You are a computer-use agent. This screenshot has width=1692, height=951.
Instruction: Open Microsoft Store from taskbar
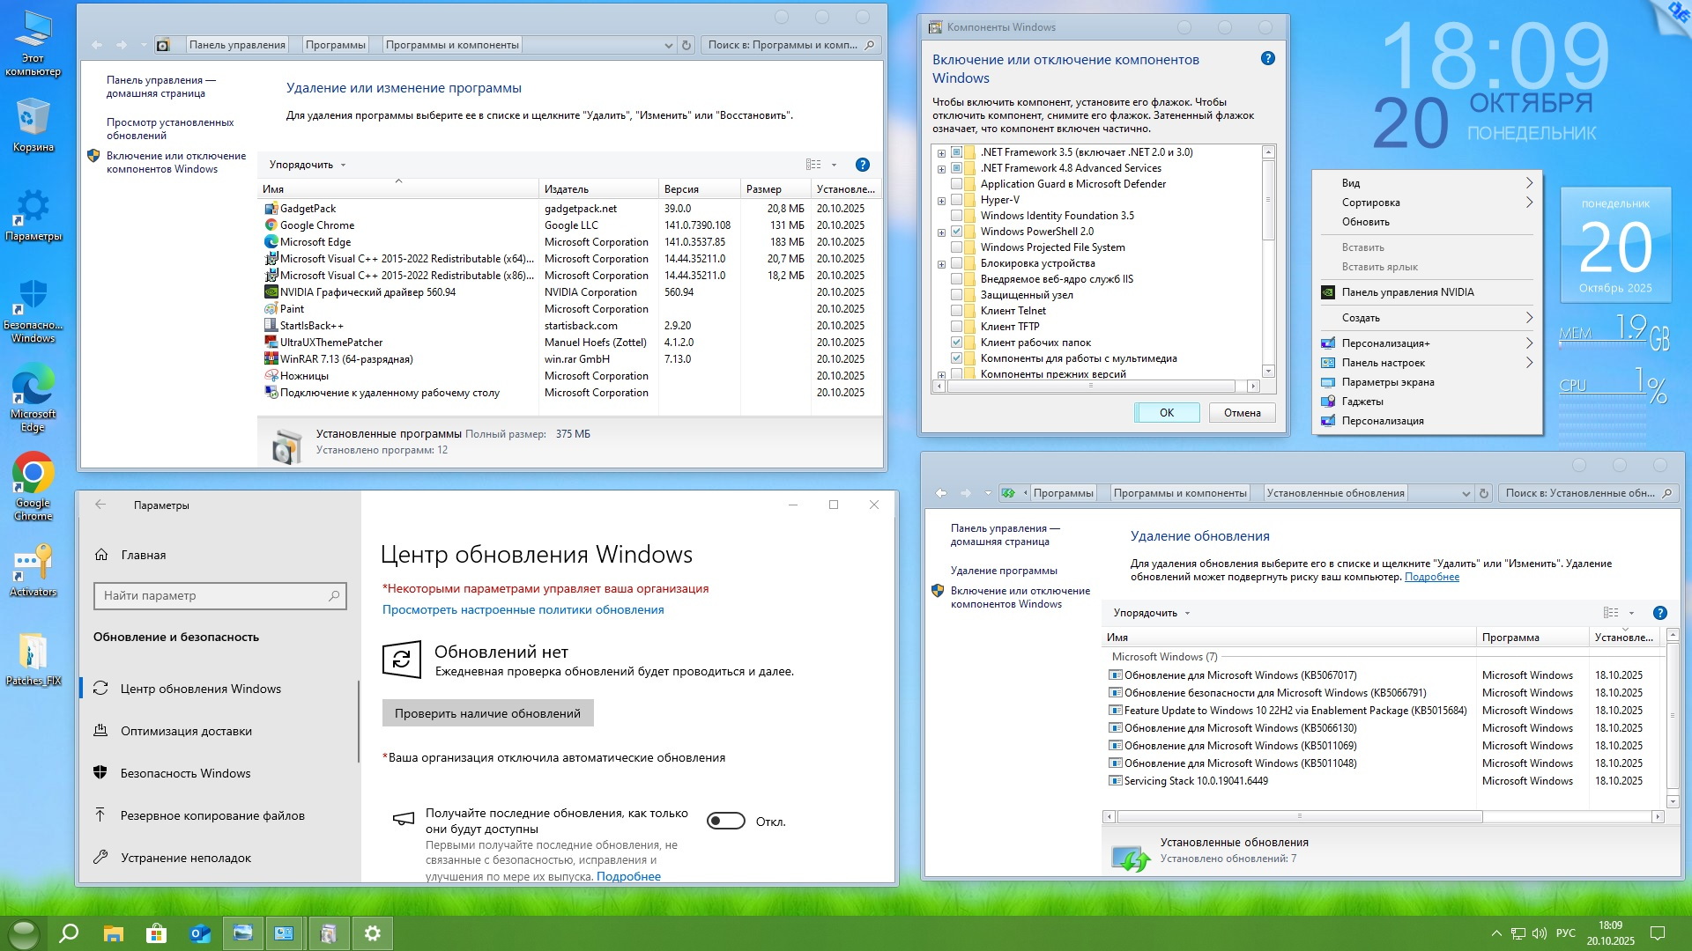pos(156,933)
